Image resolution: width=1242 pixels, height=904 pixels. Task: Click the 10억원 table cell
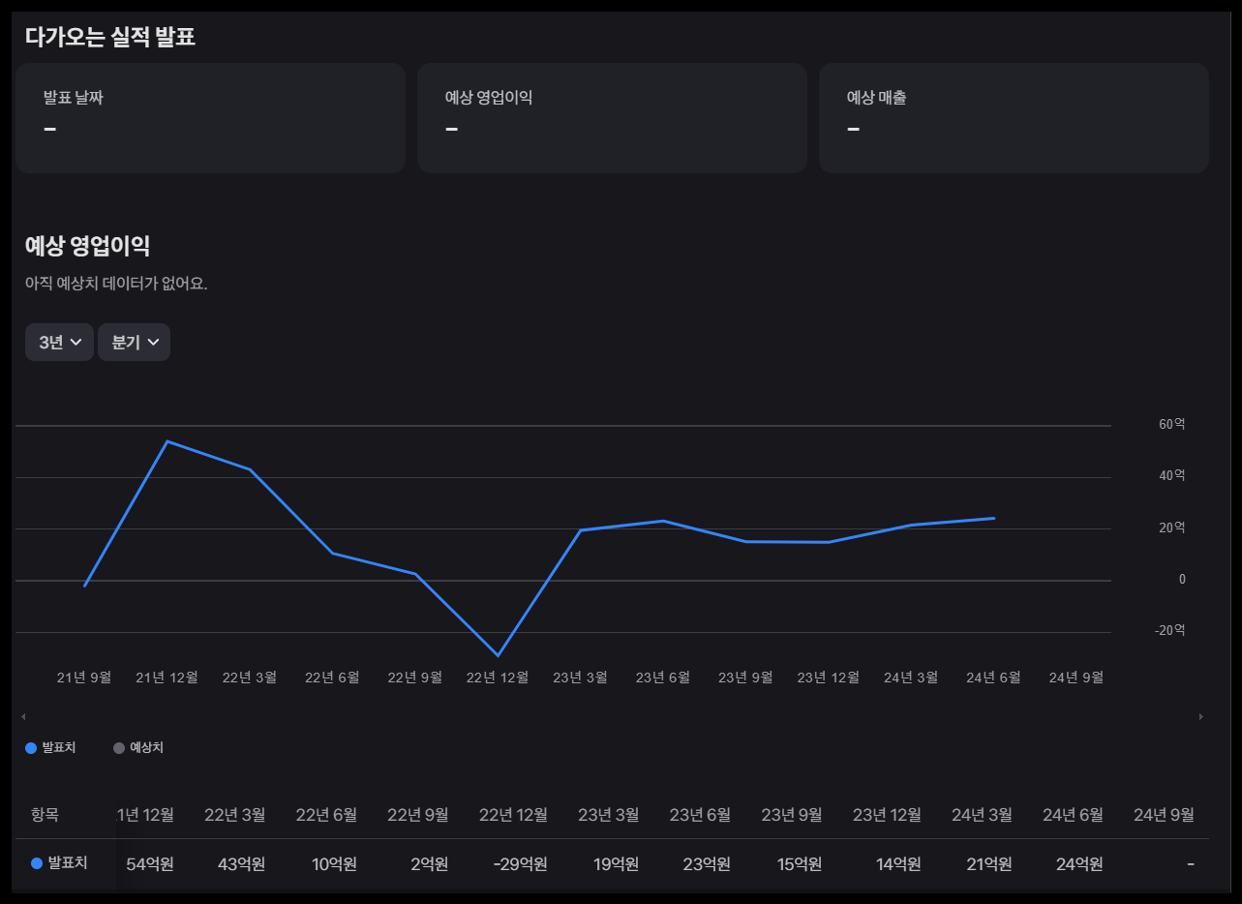tap(334, 864)
